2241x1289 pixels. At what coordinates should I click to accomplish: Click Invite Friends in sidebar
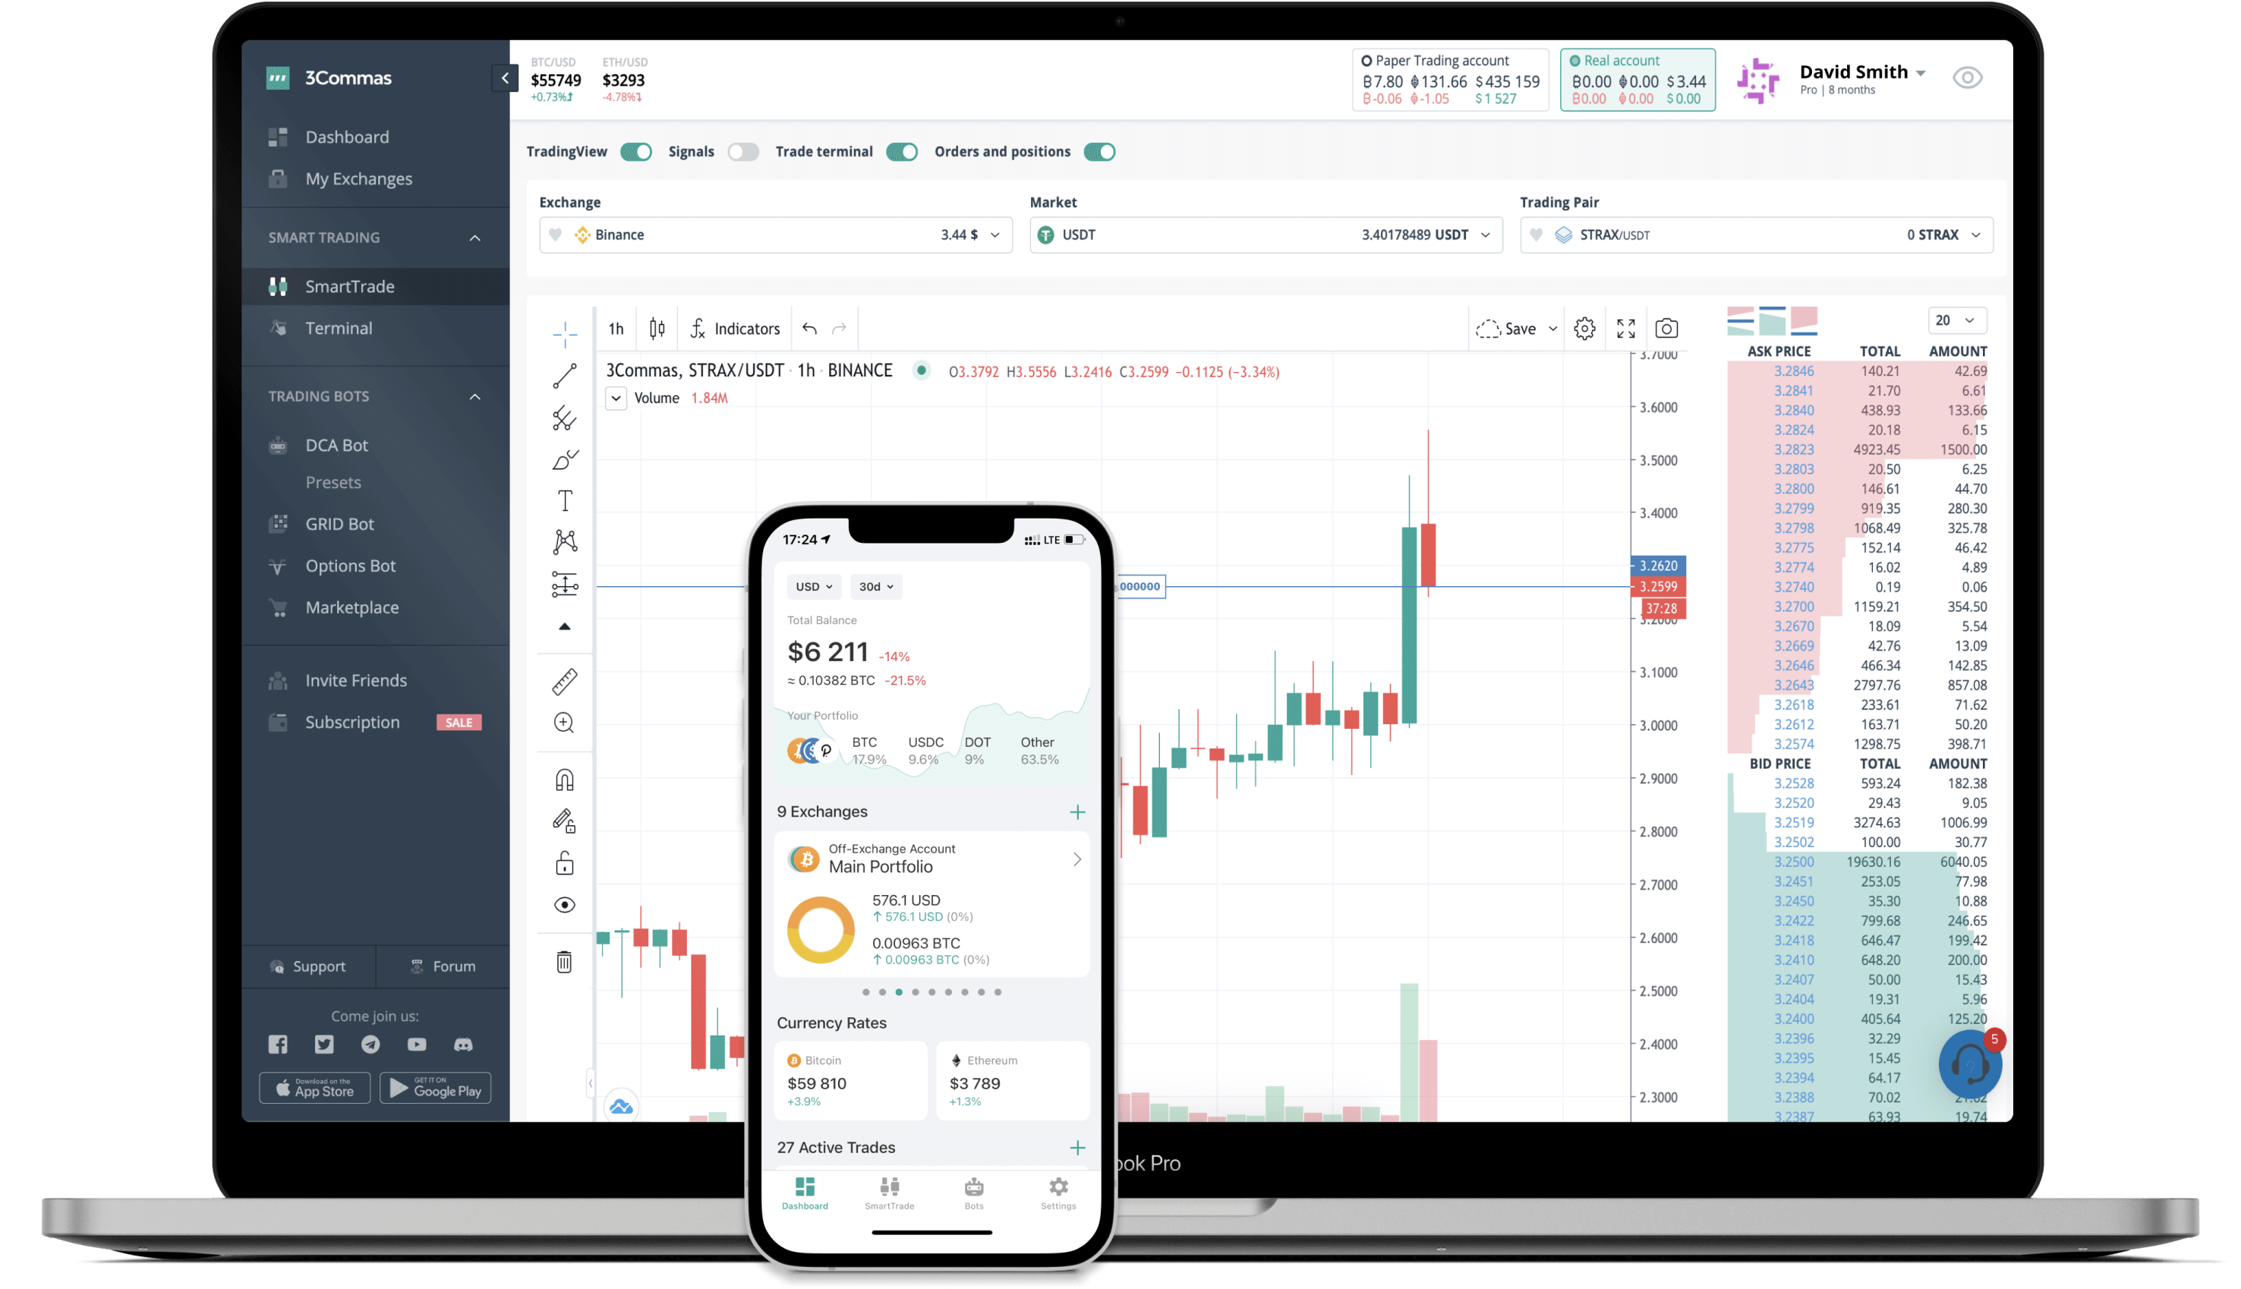(x=355, y=679)
